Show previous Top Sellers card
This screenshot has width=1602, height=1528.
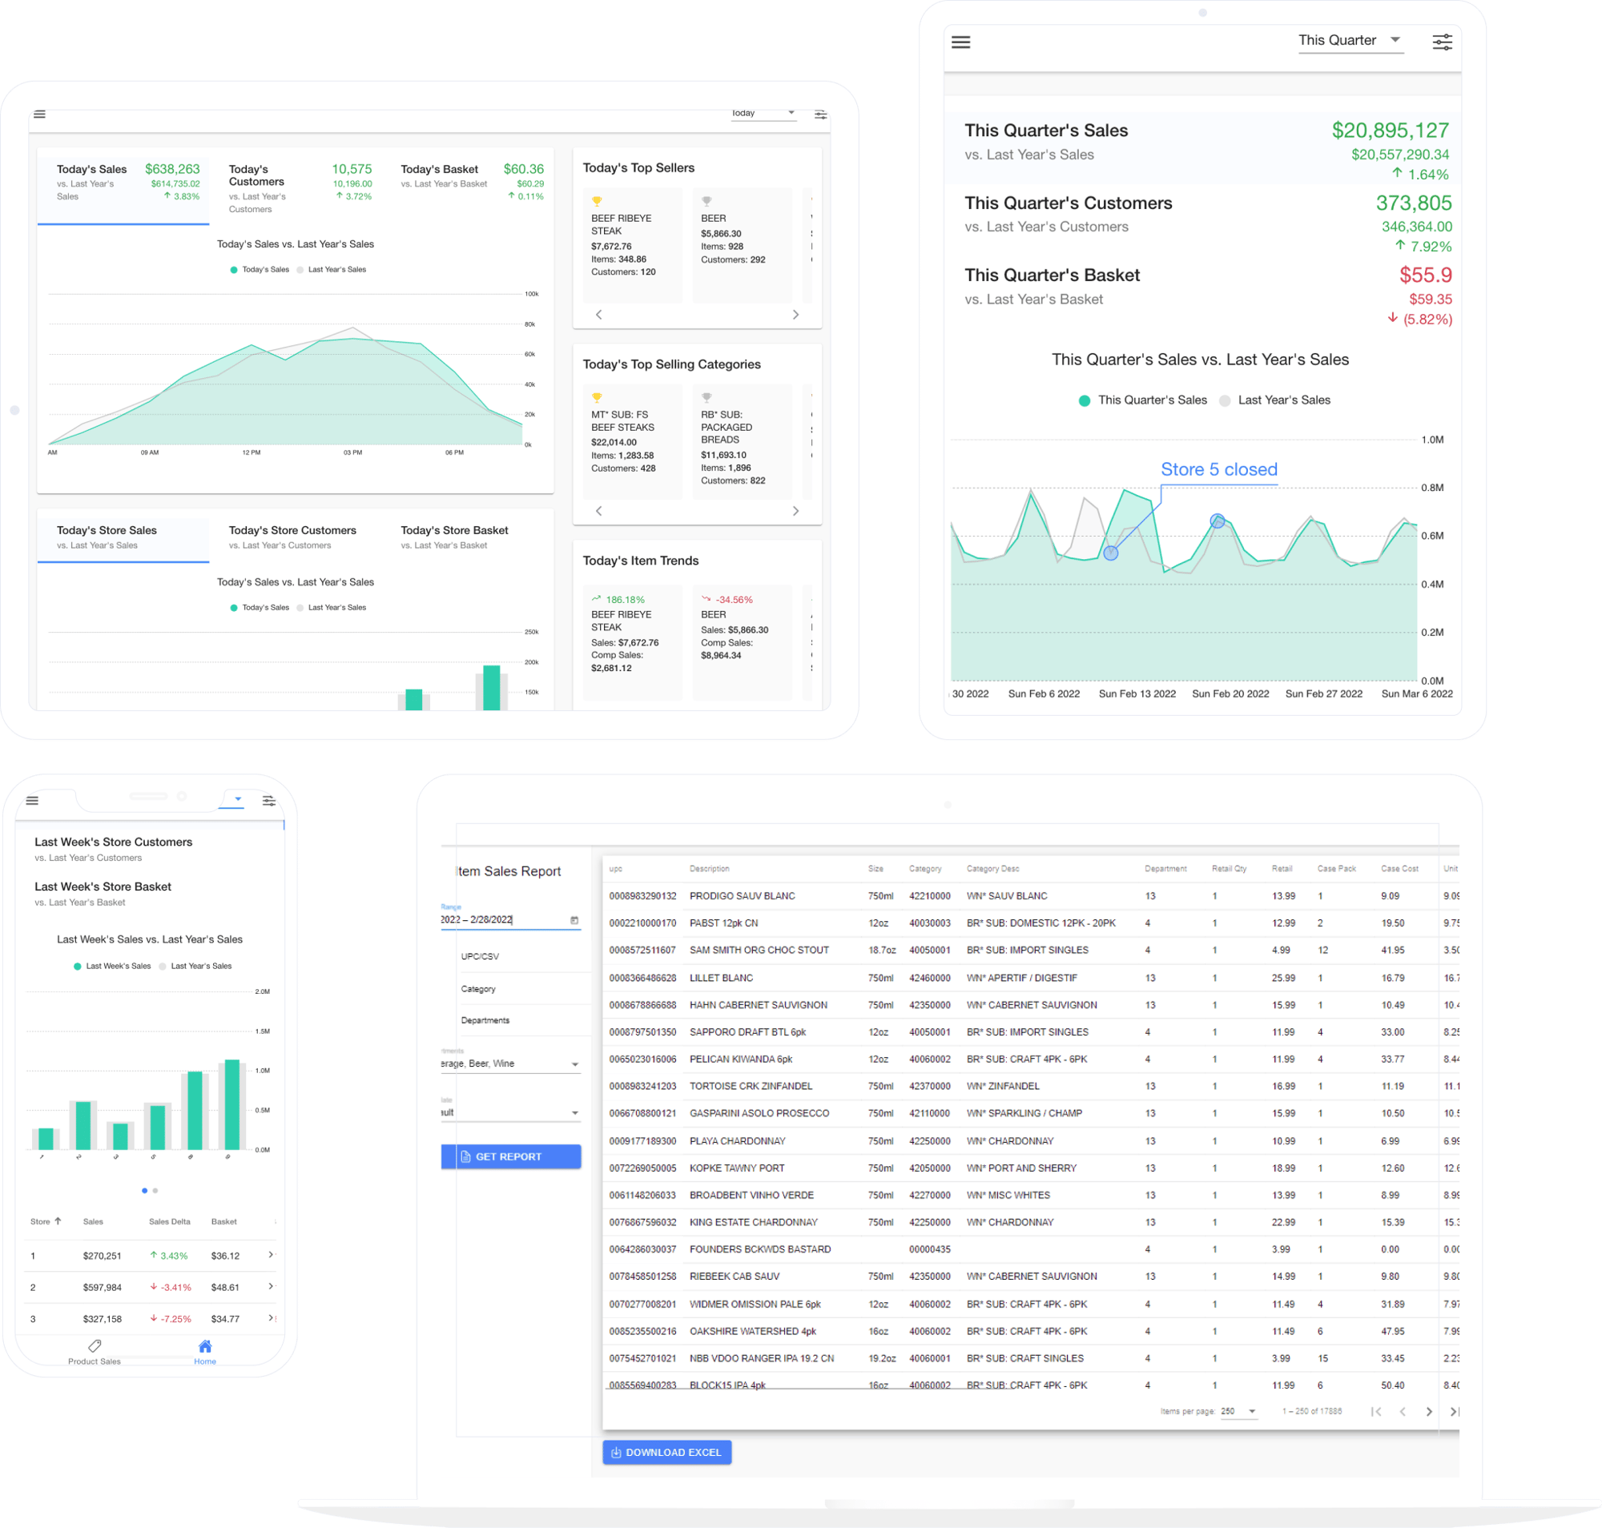(599, 315)
